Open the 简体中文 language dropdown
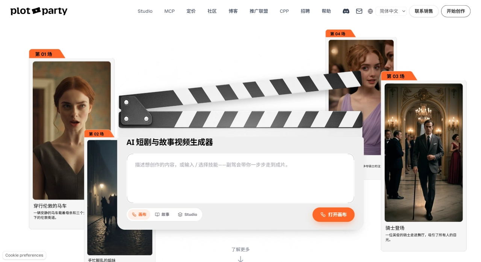Image resolution: width=481 pixels, height=262 pixels. coord(391,11)
